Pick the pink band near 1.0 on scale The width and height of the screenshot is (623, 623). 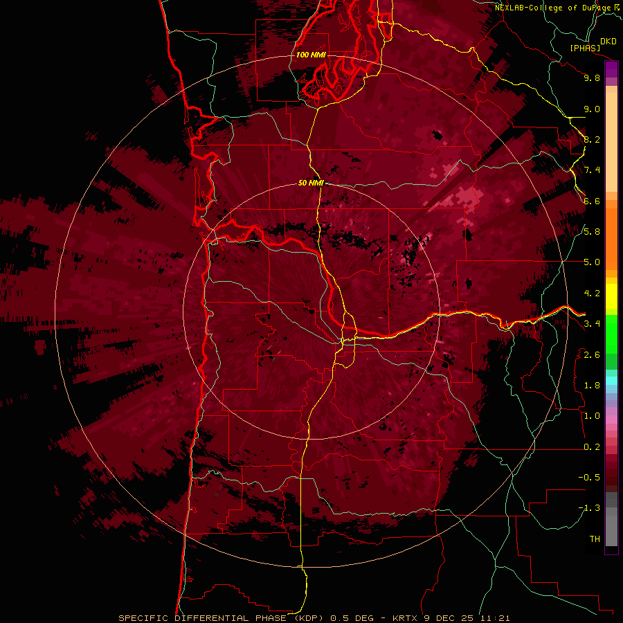point(611,419)
